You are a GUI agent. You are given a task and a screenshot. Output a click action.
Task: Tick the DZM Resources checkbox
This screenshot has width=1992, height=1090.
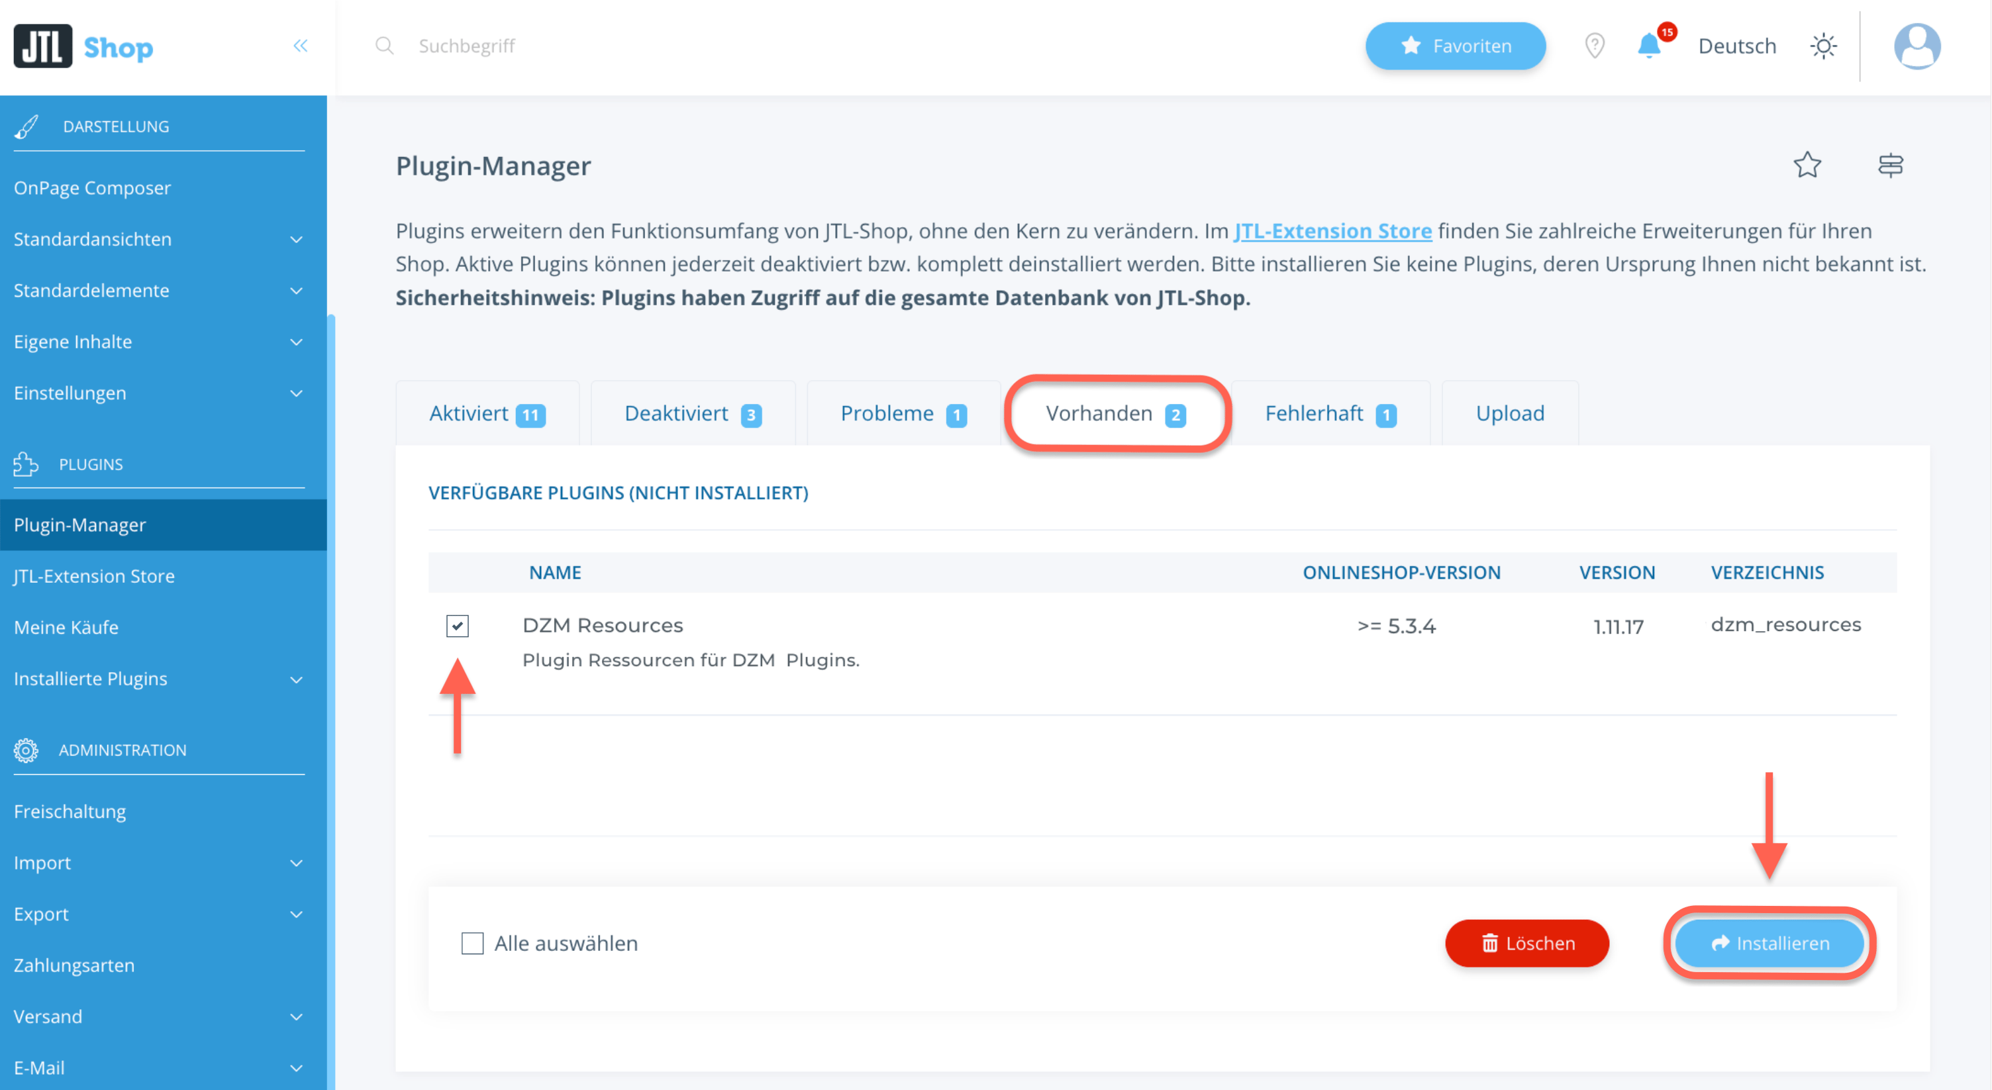coord(457,625)
